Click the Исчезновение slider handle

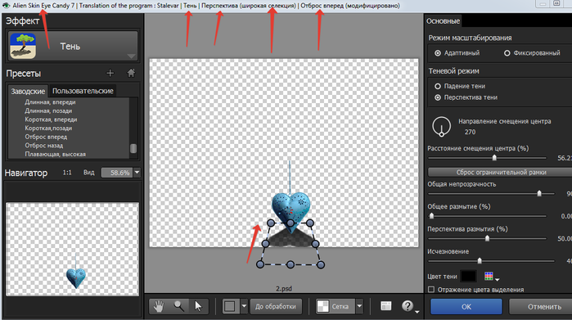point(480,260)
